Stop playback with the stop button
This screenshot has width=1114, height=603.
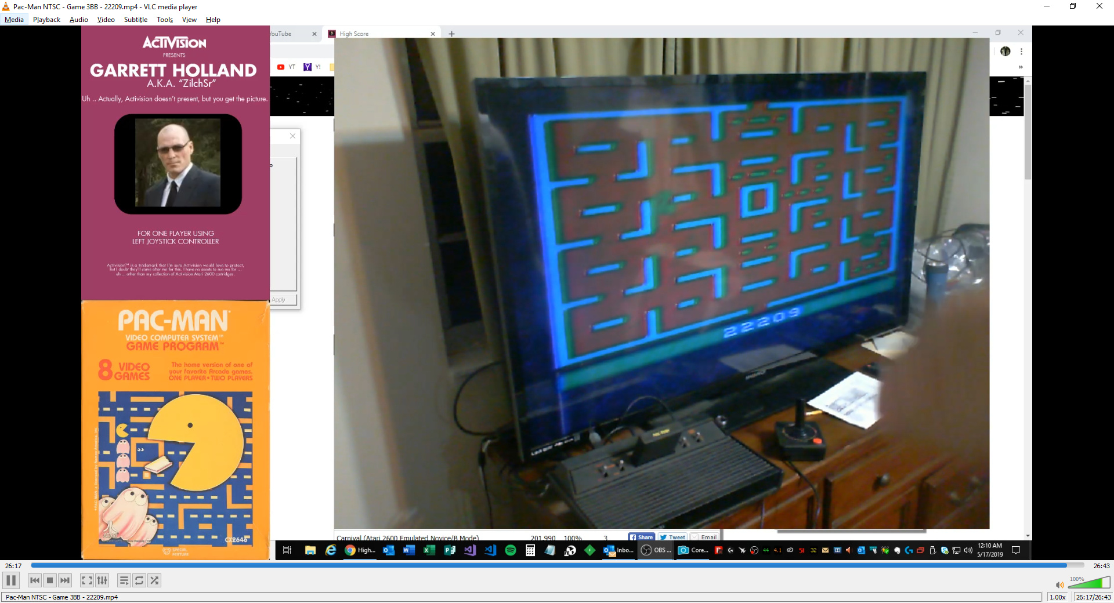point(50,580)
